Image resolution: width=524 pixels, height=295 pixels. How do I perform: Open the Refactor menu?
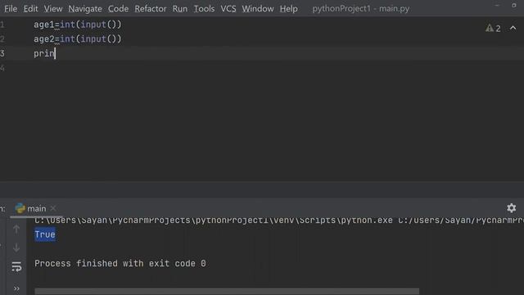tap(151, 8)
